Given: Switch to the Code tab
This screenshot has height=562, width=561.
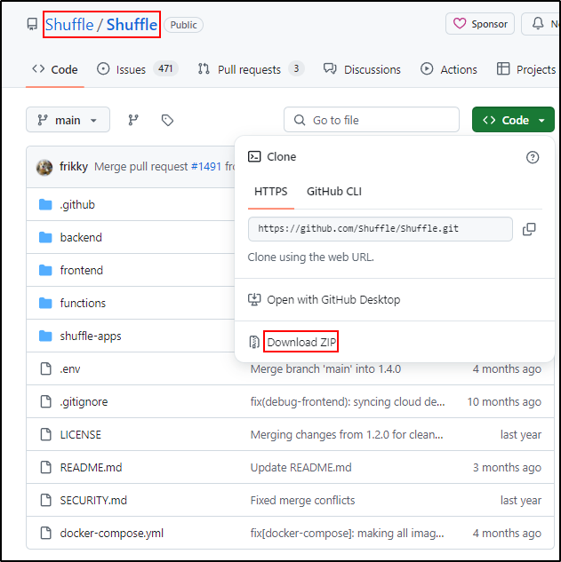Looking at the screenshot, I should 55,69.
